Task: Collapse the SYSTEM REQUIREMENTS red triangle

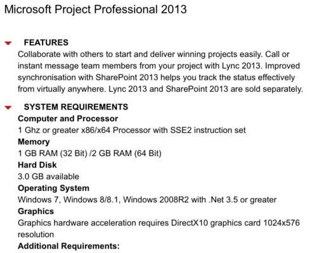Action: click(8, 108)
